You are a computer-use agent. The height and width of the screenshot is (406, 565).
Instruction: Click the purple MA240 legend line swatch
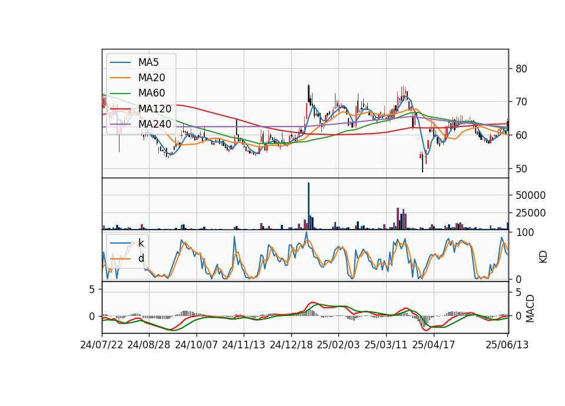pos(120,124)
